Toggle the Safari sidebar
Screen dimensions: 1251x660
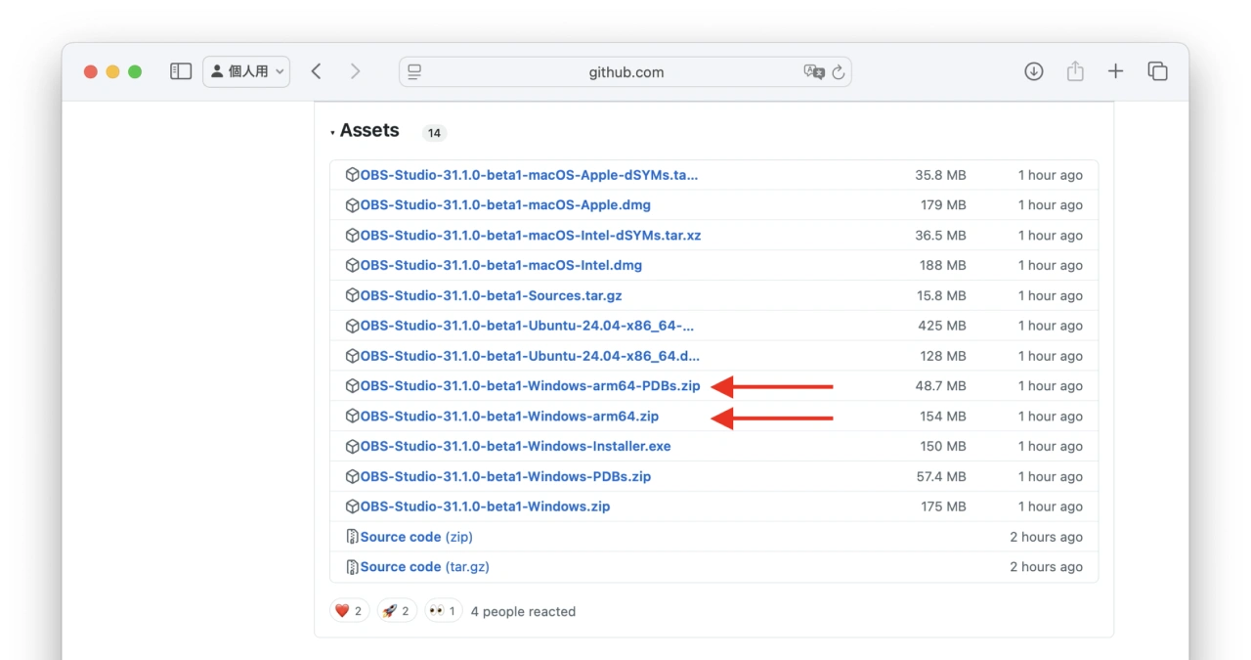pos(181,71)
